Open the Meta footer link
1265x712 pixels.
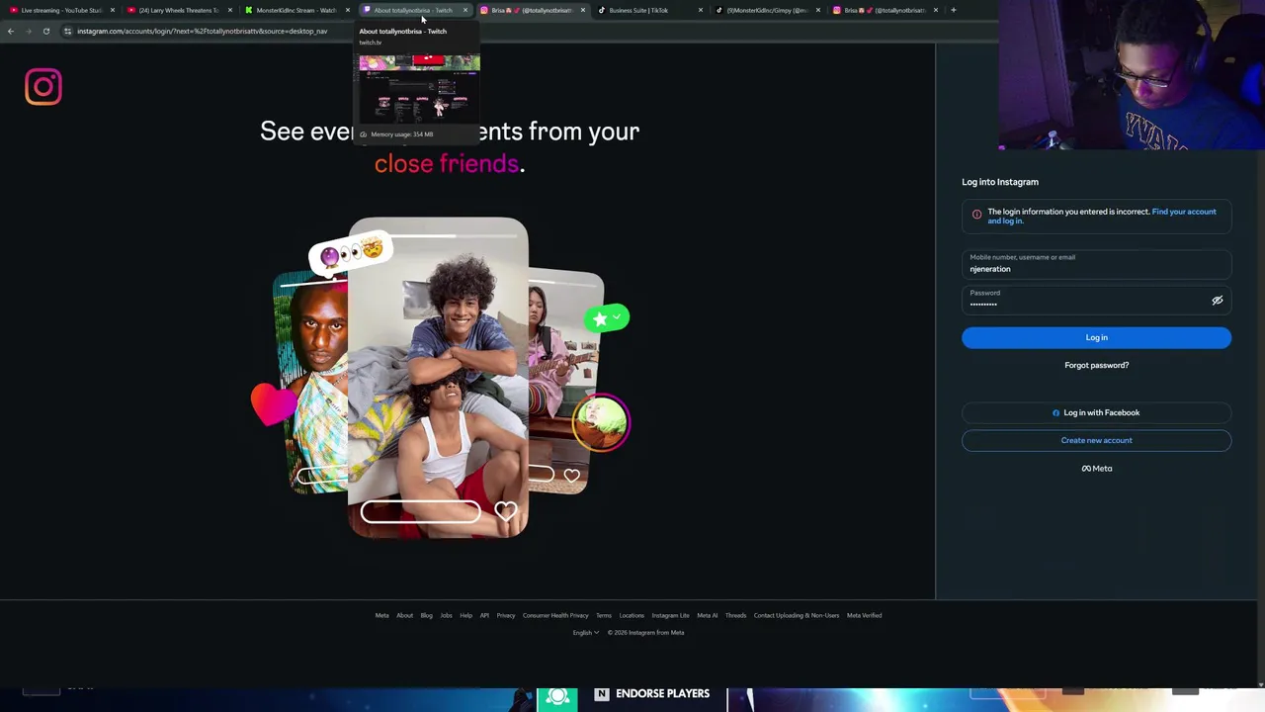tap(381, 615)
